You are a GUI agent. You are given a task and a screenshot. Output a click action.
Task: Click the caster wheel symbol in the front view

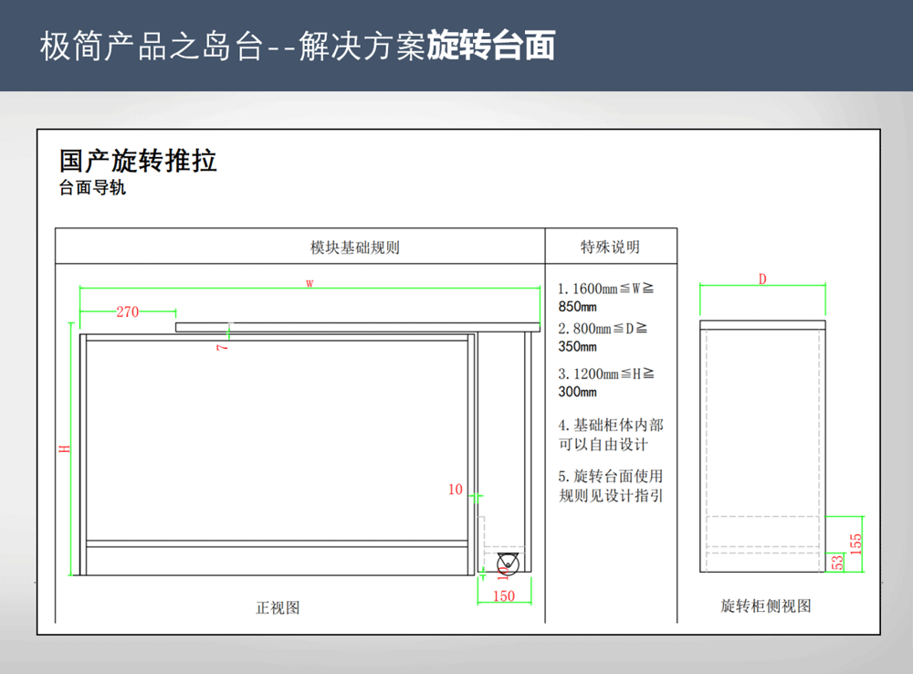(x=507, y=564)
